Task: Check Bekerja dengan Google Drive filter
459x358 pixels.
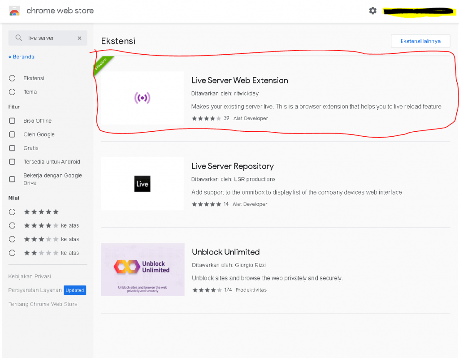Action: [12, 179]
